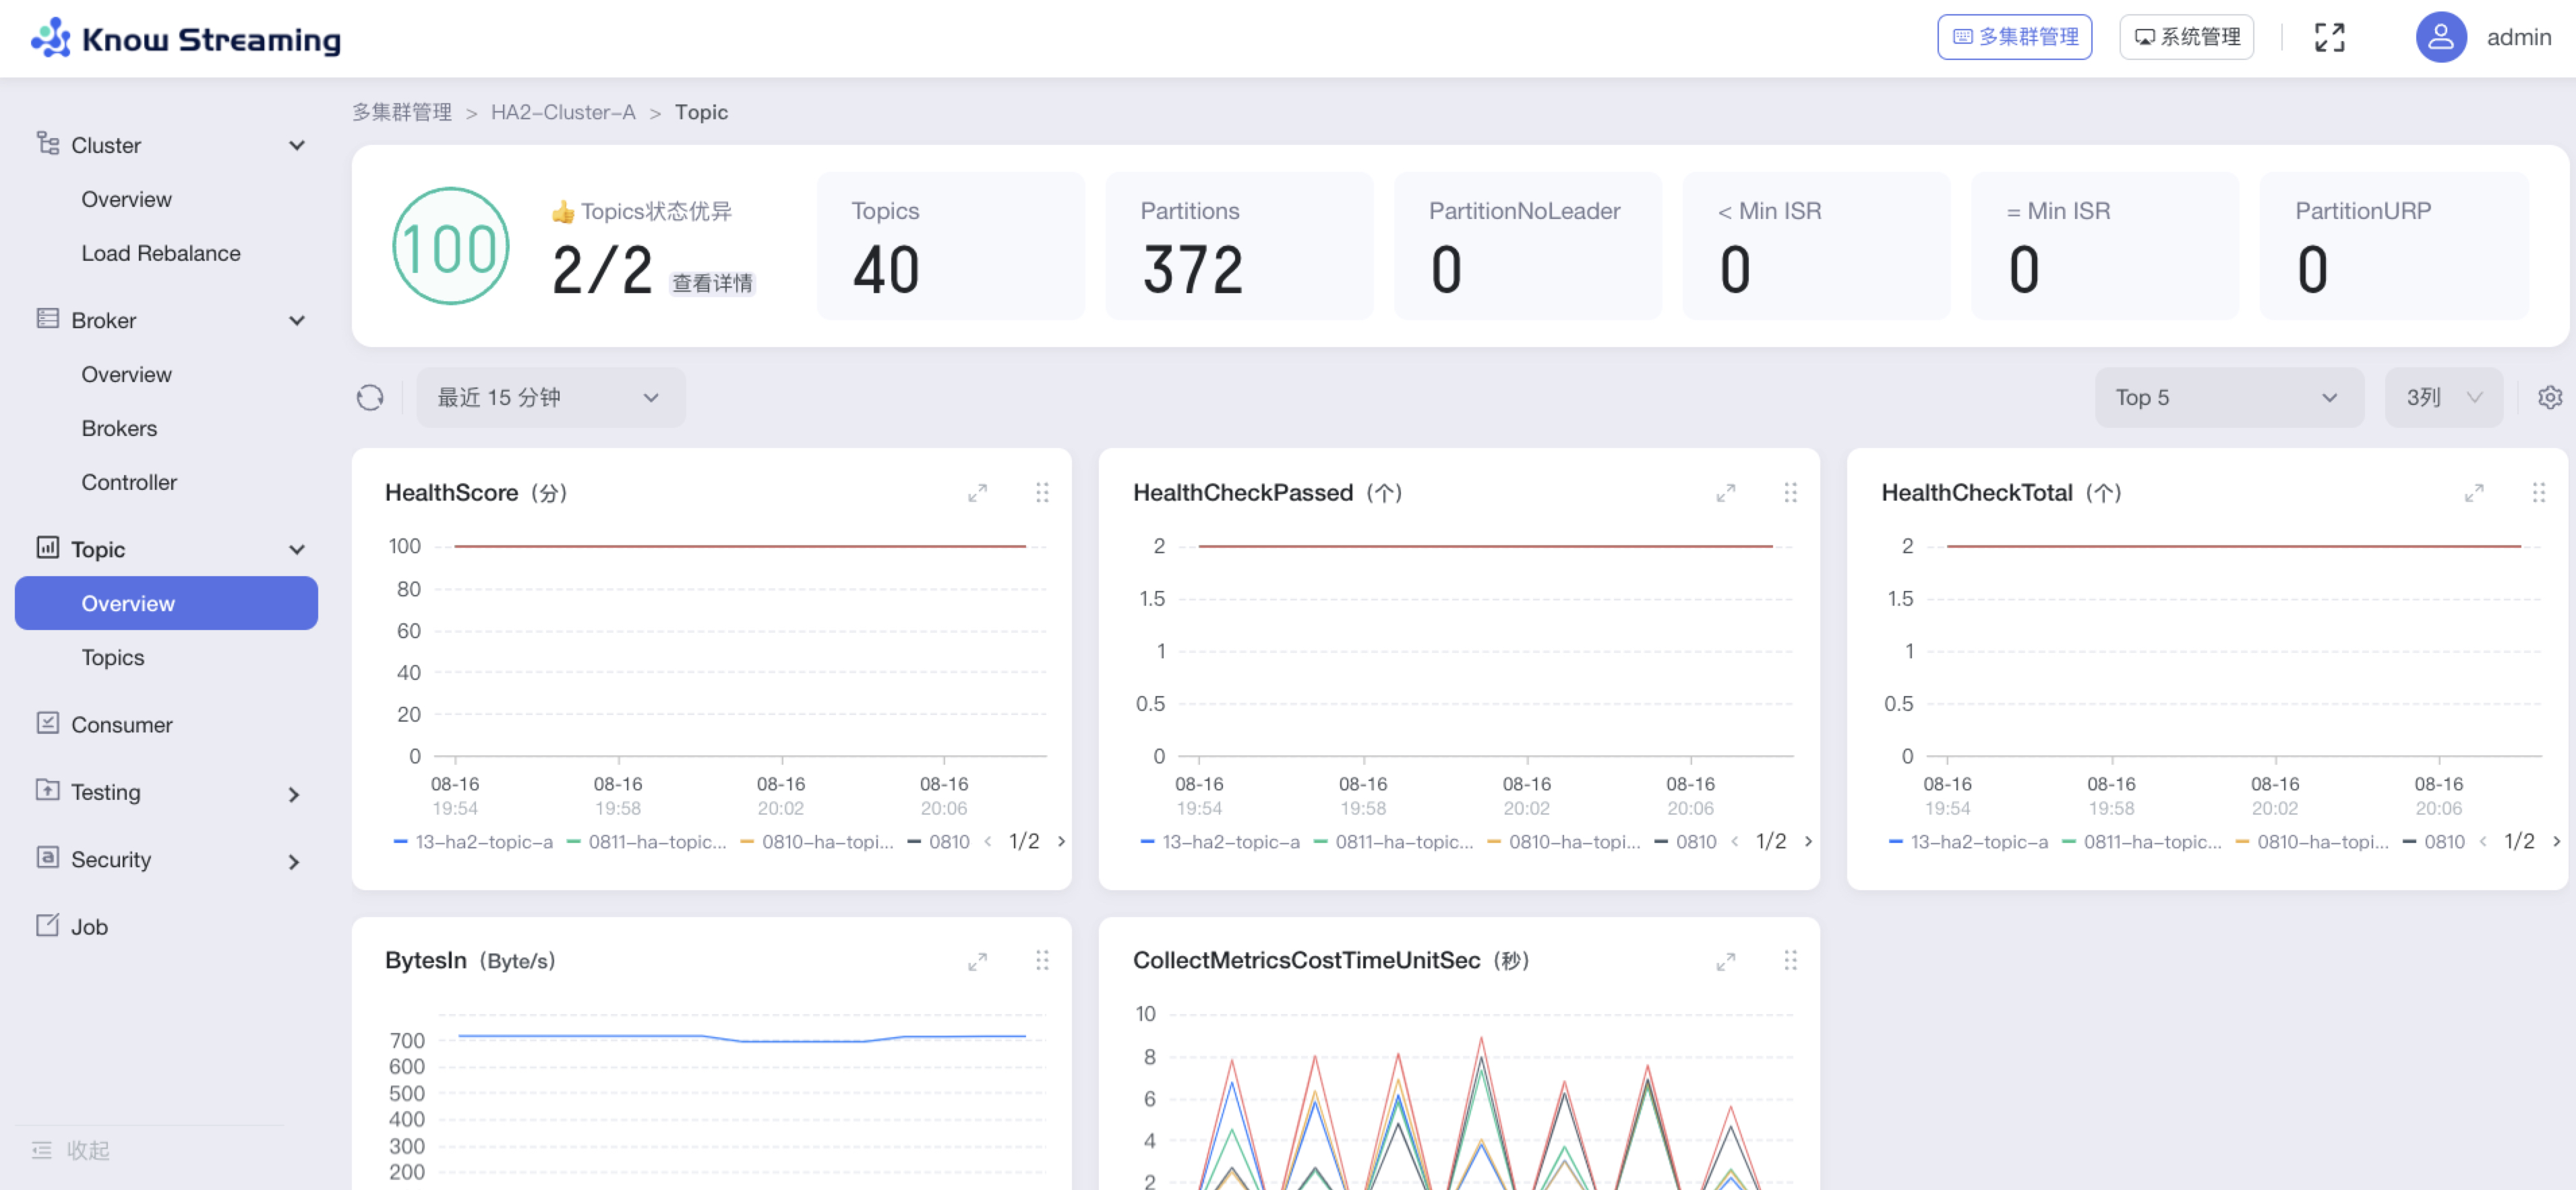Expand the HealthScore chart to full view
2576x1190 pixels.
977,493
